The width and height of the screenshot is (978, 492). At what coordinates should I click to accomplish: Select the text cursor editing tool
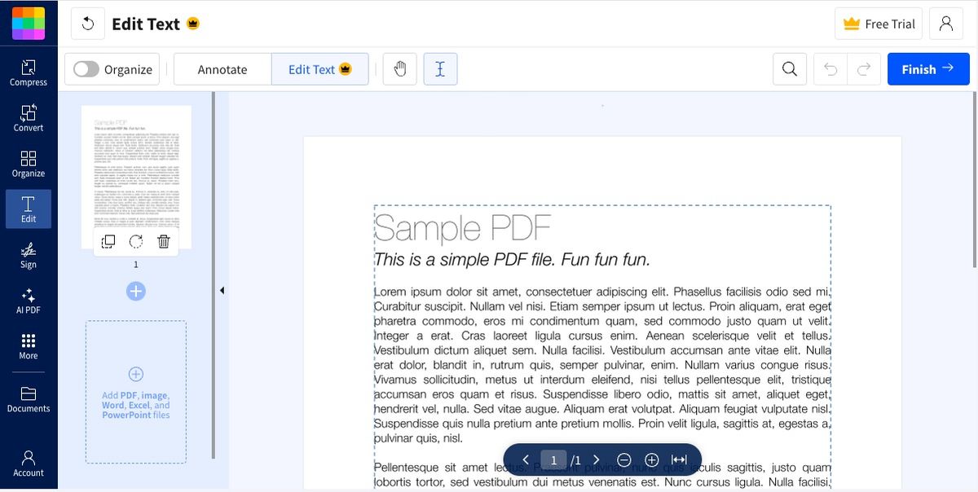[440, 69]
